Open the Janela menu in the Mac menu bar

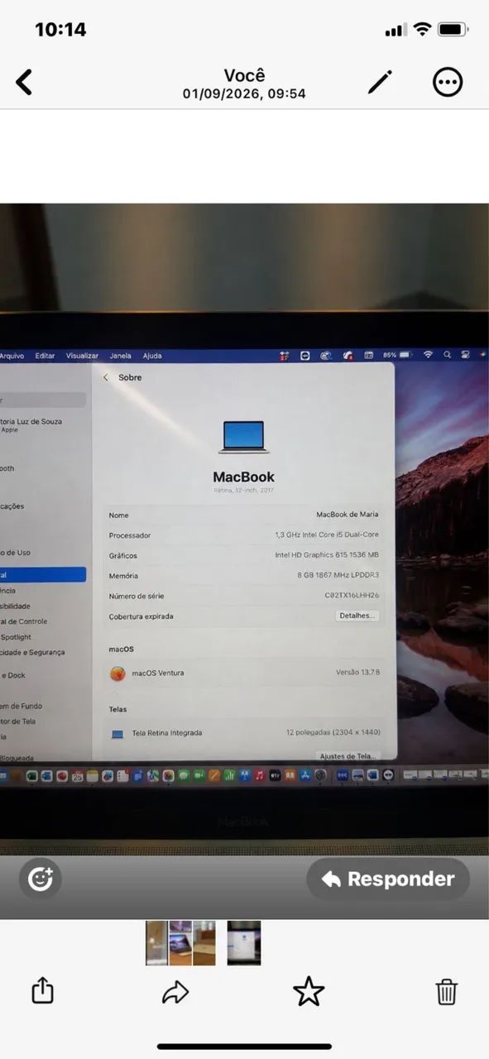coord(120,356)
